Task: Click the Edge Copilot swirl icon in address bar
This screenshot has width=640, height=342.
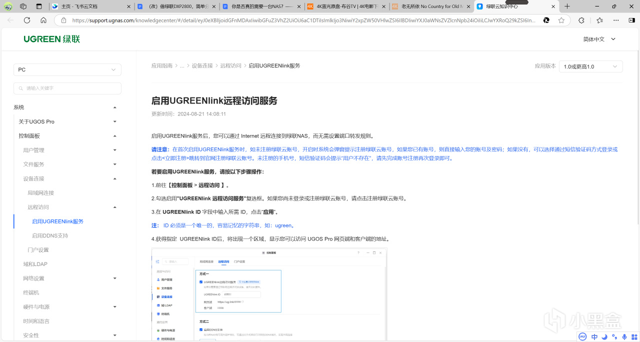Action: tap(546, 20)
